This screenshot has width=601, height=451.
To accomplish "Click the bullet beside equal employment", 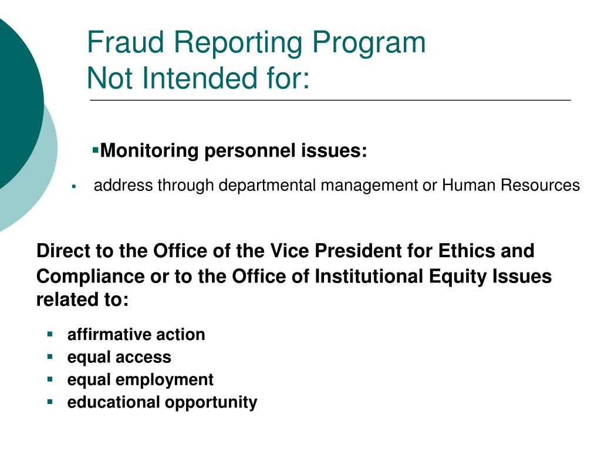I will [50, 379].
